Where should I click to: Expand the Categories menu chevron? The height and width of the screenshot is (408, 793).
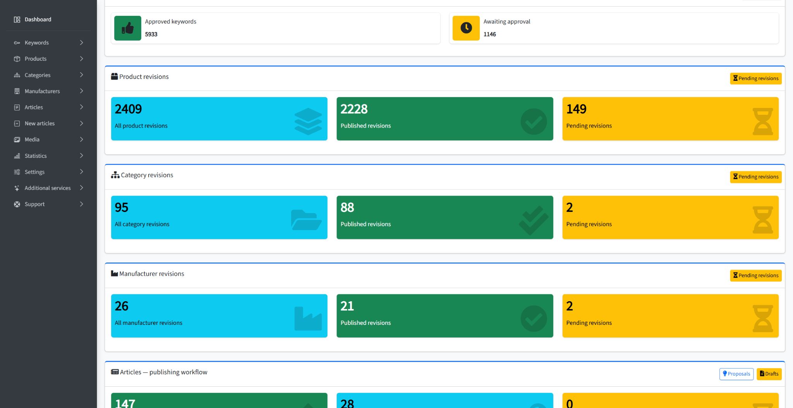[x=81, y=75]
